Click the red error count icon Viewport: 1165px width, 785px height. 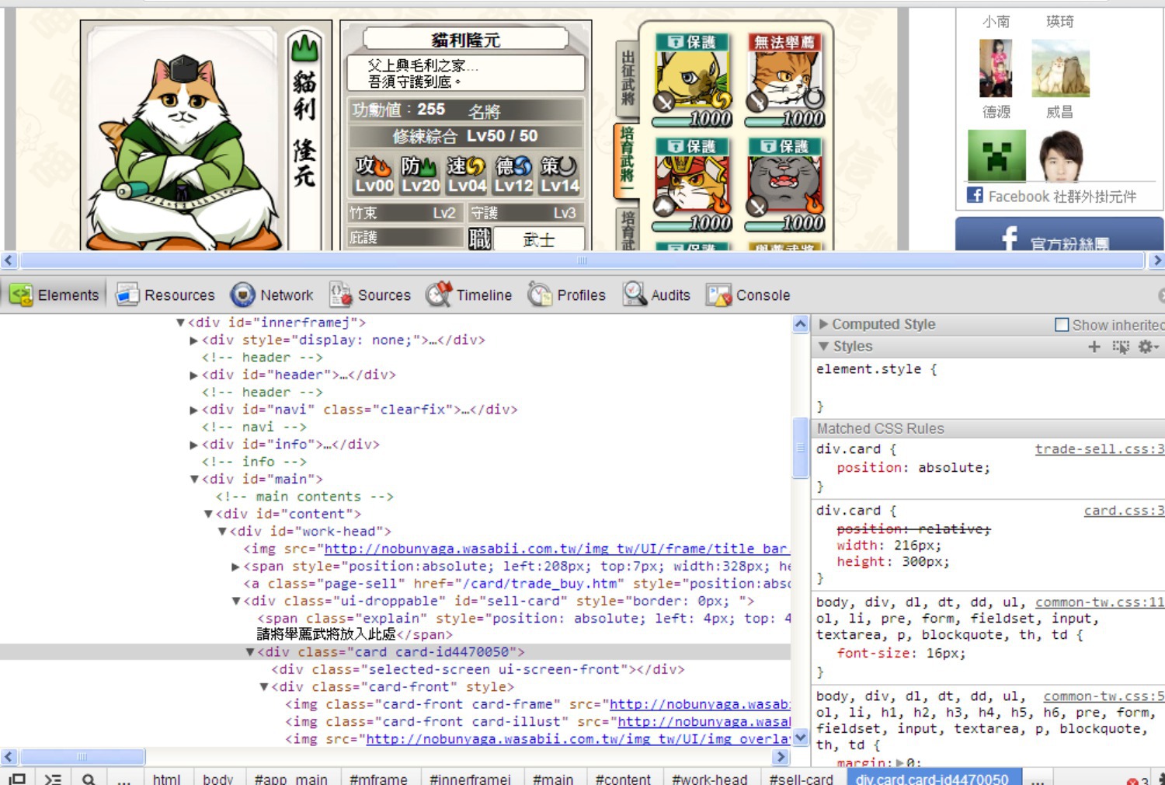tap(1132, 780)
